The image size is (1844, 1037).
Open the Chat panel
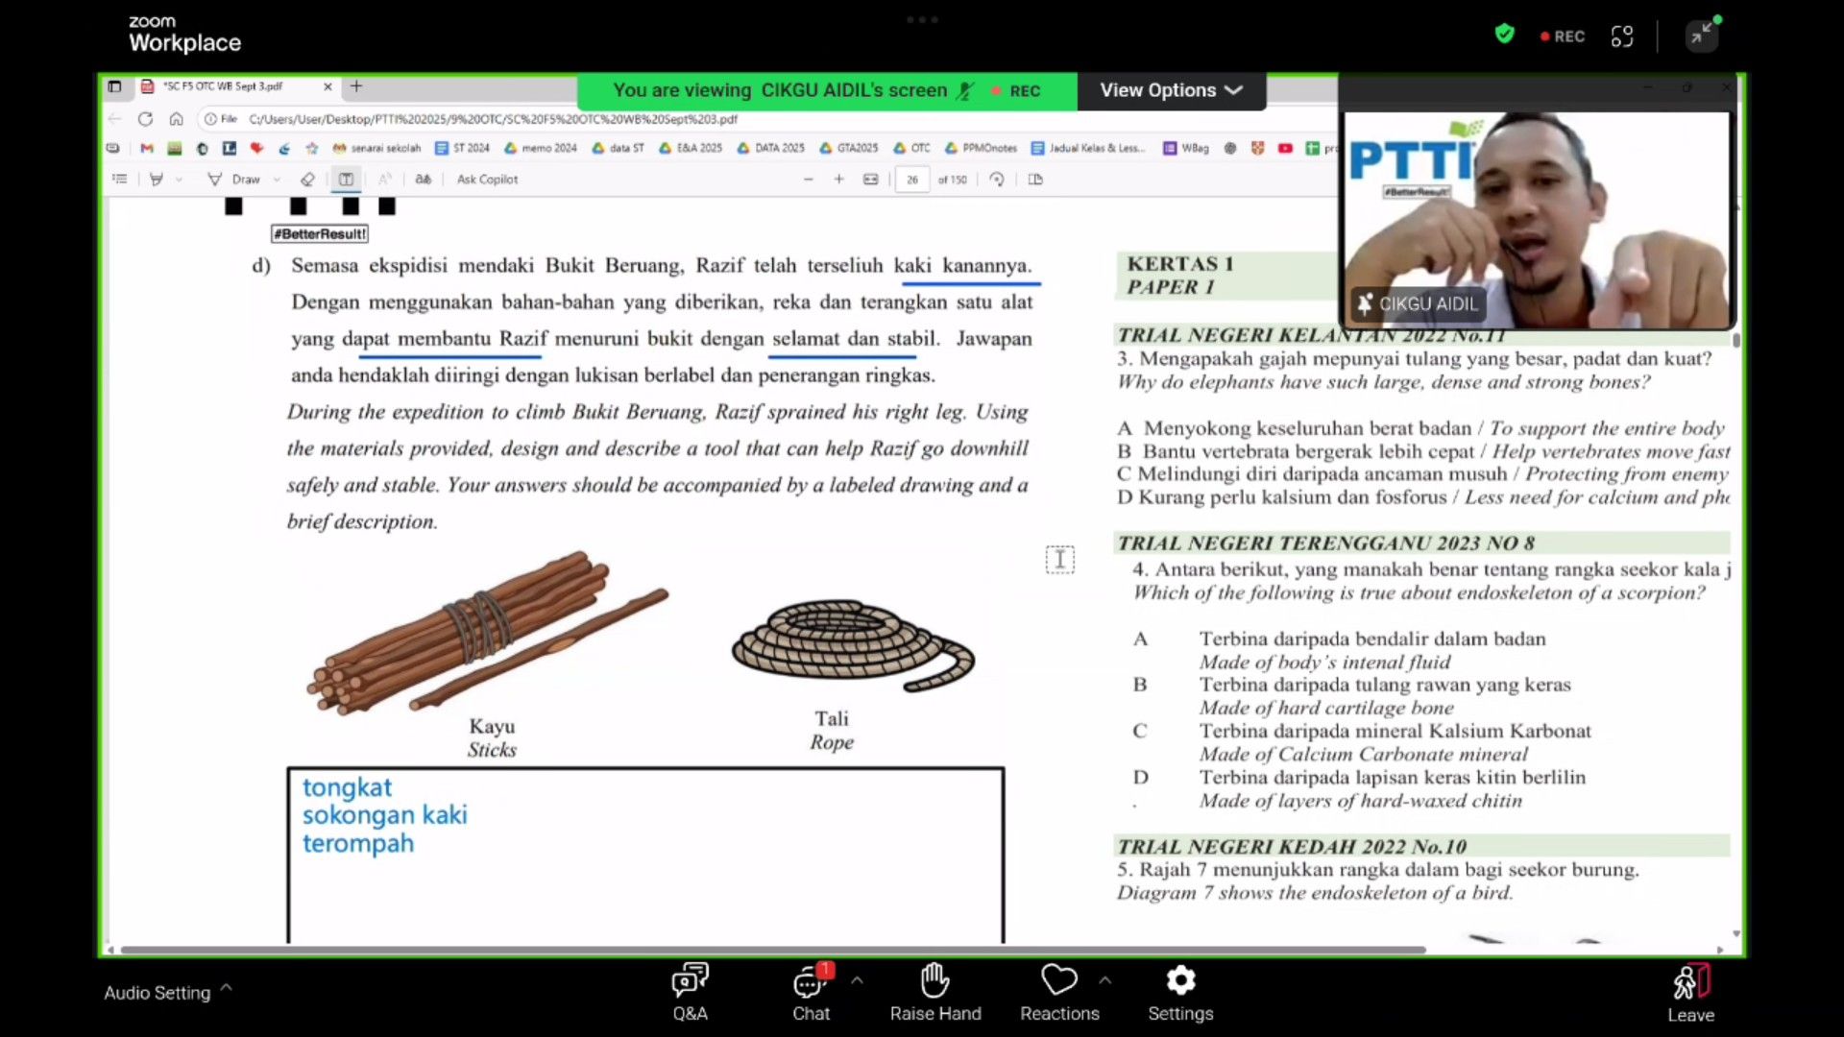tap(811, 992)
